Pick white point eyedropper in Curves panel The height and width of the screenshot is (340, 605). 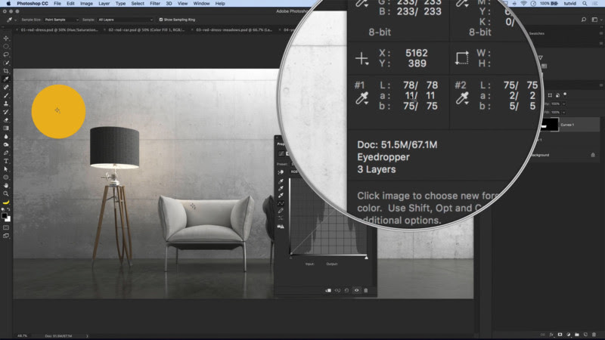281,196
